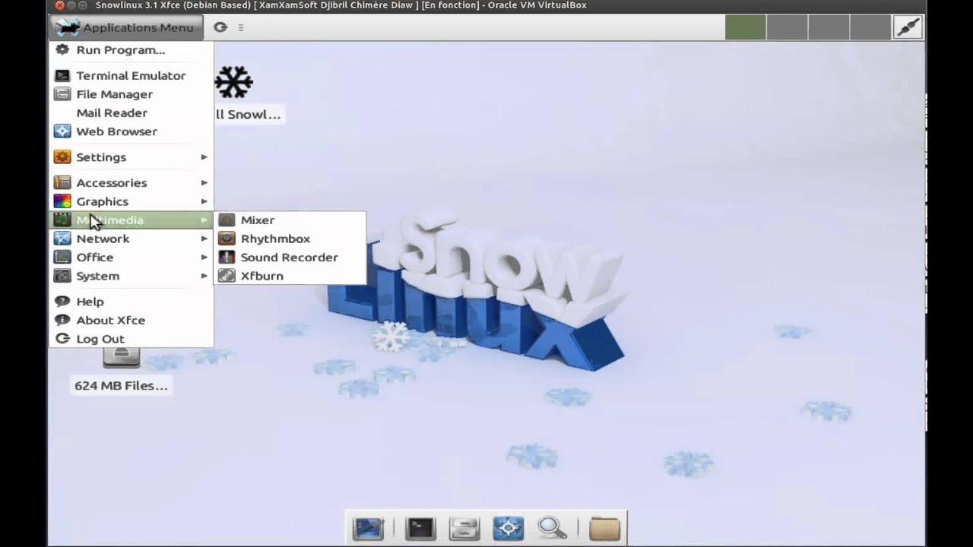Click the '624 MB Files...' desktop label
This screenshot has height=547, width=973.
pyautogui.click(x=121, y=386)
